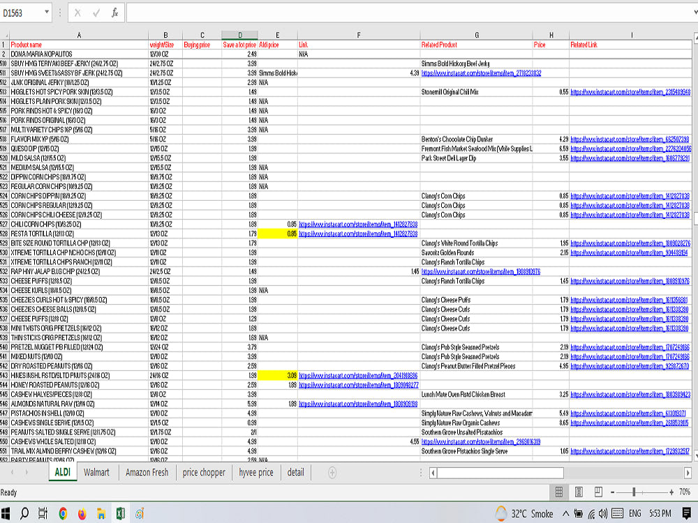This screenshot has width=698, height=523.
Task: Zoom out with the minus button
Action: point(613,492)
